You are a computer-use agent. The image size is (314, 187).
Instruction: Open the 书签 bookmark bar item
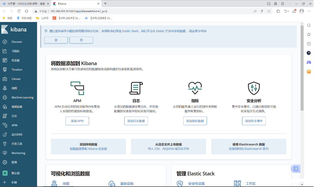8,18
